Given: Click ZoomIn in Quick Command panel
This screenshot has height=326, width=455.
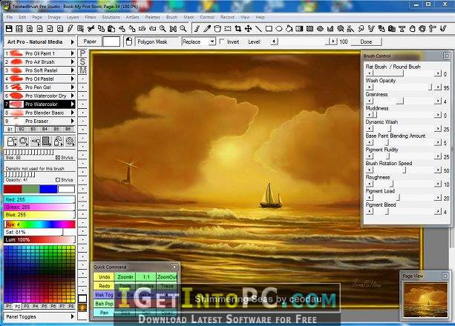Looking at the screenshot, I should (x=125, y=277).
